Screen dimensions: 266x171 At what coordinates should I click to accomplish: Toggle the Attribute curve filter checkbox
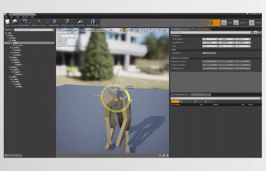tap(195, 101)
